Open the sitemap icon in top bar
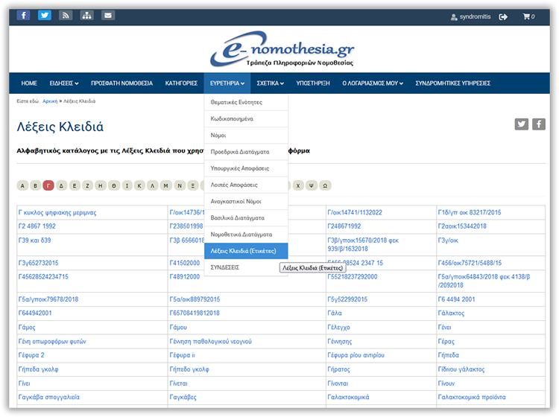 (86, 16)
